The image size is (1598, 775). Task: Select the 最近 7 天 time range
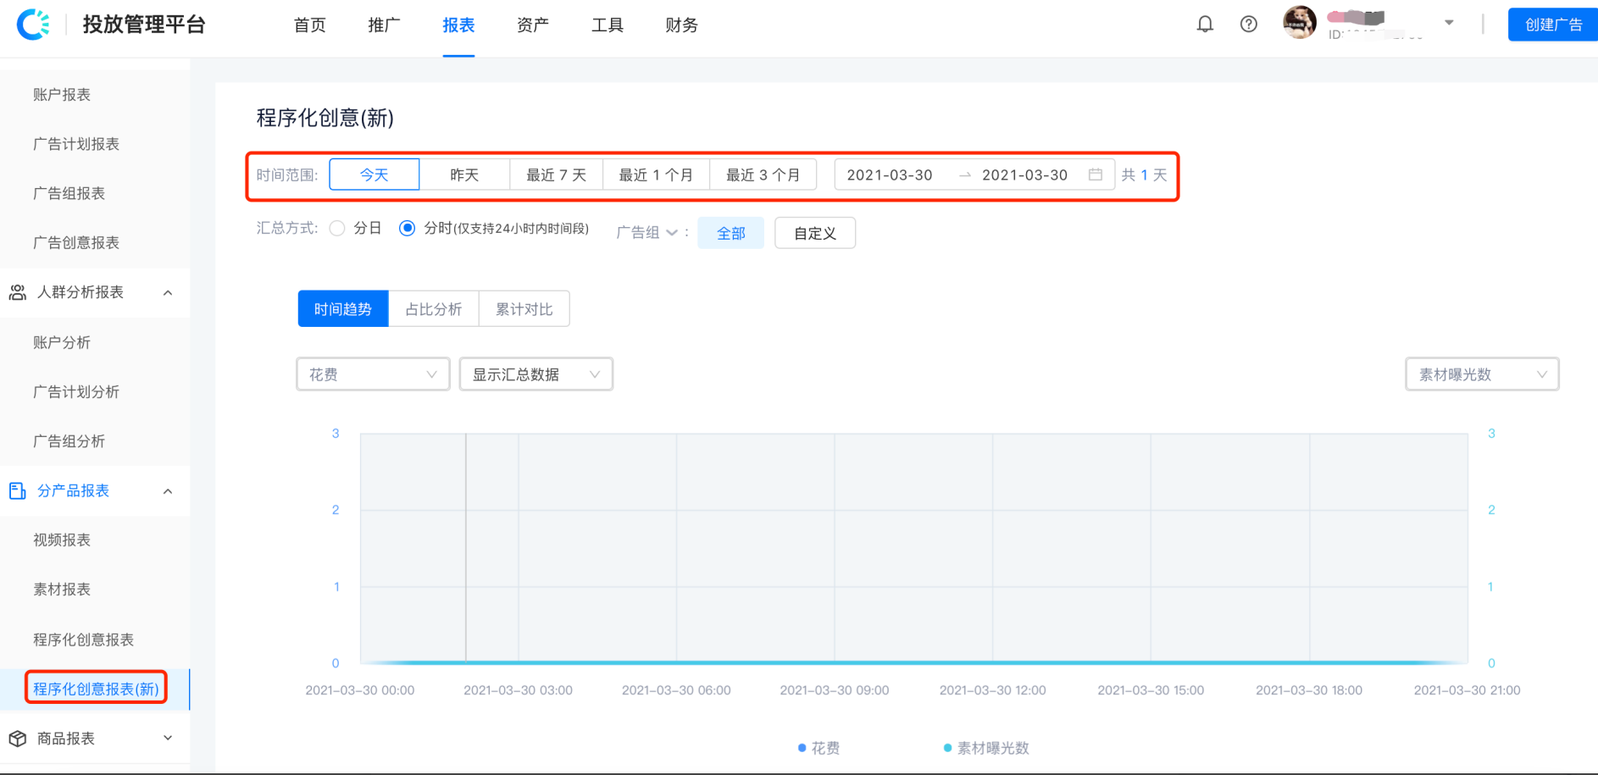[x=556, y=174]
